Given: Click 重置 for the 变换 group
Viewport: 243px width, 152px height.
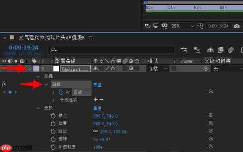Looking at the screenshot, I should (x=98, y=108).
